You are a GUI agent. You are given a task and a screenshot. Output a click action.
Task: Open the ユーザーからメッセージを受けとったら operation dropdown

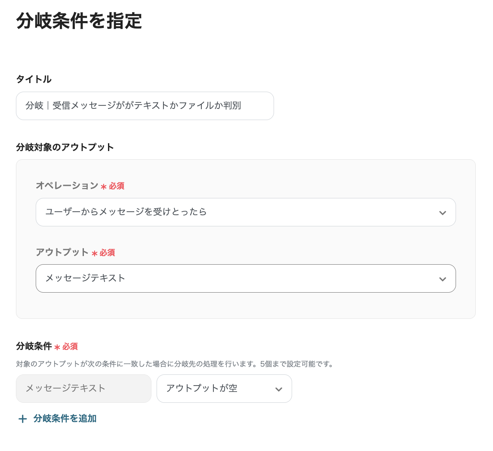(245, 212)
